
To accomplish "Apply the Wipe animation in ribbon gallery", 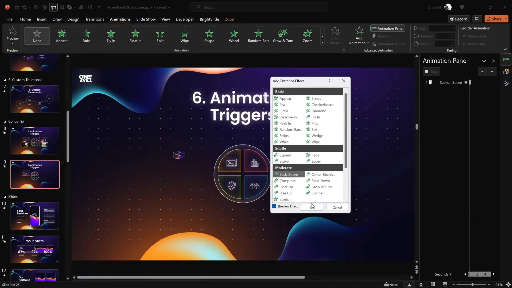I will pos(185,36).
